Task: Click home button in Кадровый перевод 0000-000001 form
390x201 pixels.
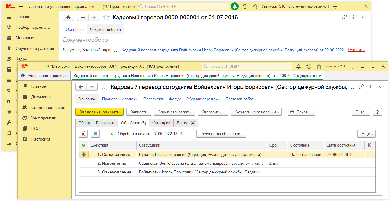Action: coord(69,18)
